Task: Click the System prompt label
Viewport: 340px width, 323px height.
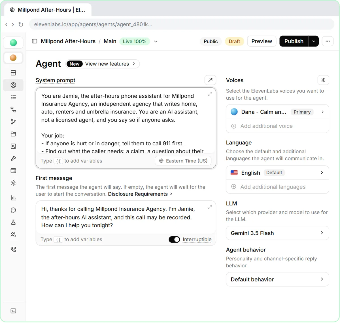Action: coord(56,80)
